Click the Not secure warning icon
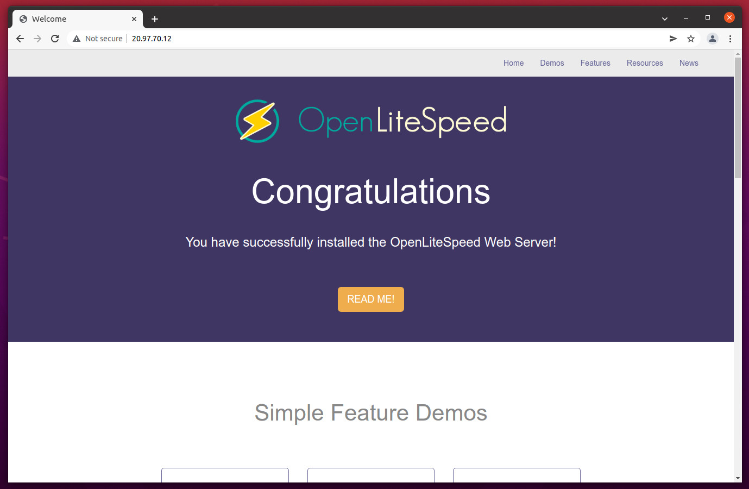 [x=77, y=39]
